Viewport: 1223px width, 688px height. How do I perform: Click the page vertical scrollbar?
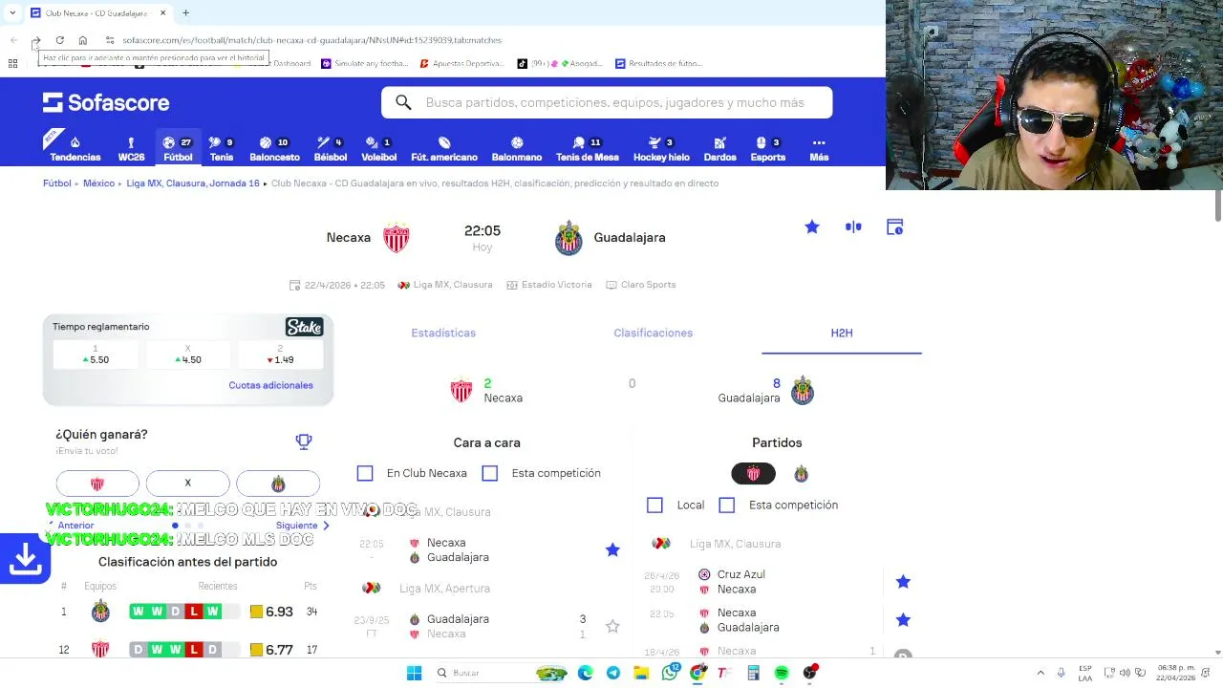click(x=1218, y=205)
